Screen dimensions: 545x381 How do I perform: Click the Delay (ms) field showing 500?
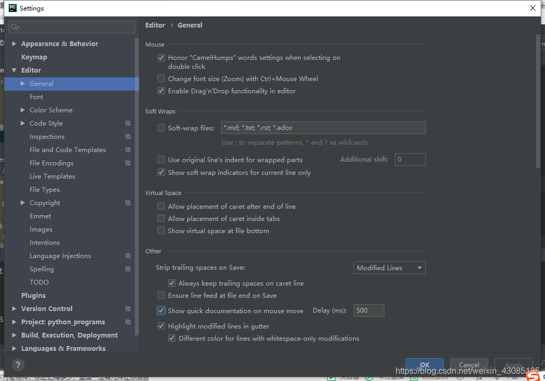pos(369,311)
